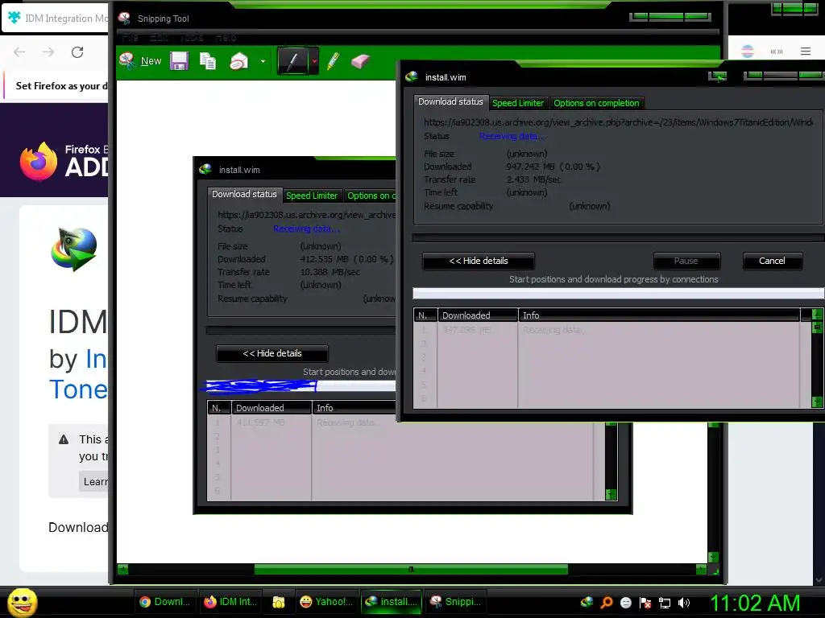Click the Snipping Tool title bar icon

coord(124,18)
